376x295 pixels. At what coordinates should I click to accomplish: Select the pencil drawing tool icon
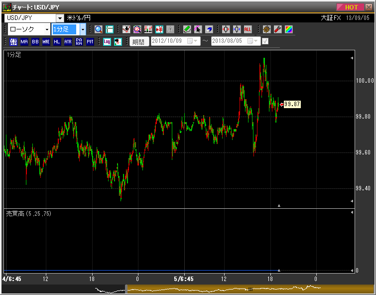point(187,29)
